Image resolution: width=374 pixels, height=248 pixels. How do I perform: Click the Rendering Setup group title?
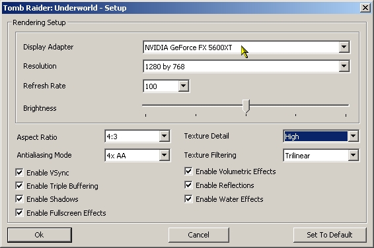(39, 22)
